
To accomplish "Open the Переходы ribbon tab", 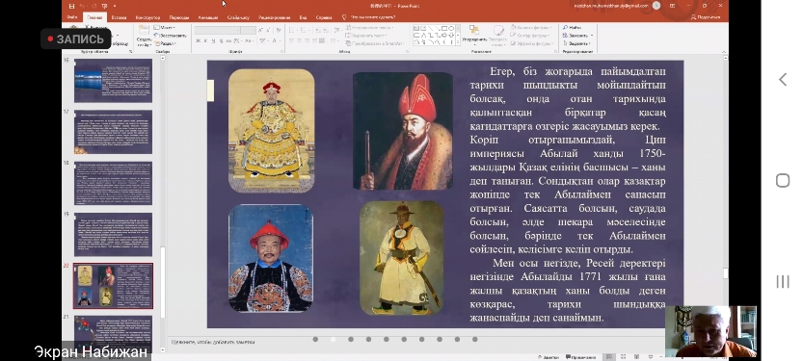I will [x=178, y=17].
